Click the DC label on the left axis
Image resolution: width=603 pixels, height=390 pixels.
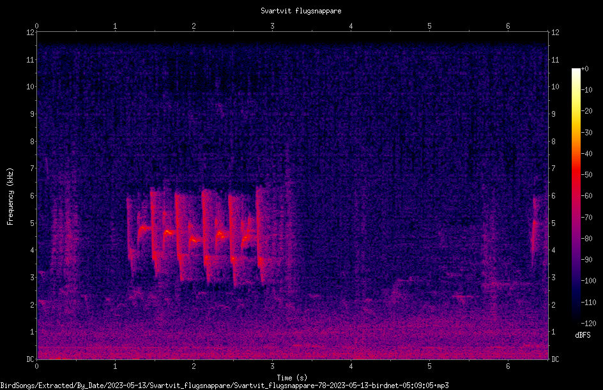(x=31, y=359)
